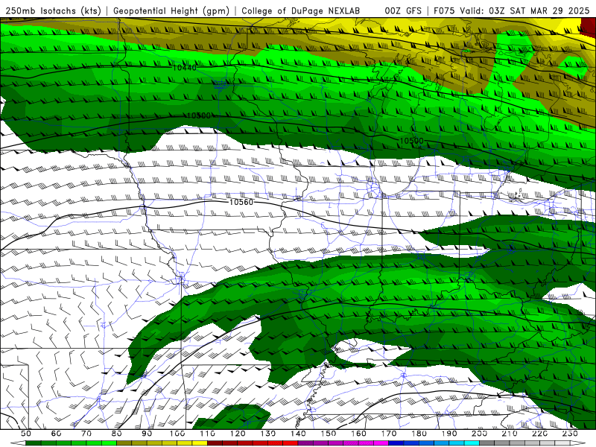The height and width of the screenshot is (447, 596).
Task: Click the 10440 height contour label
Action: 184,68
